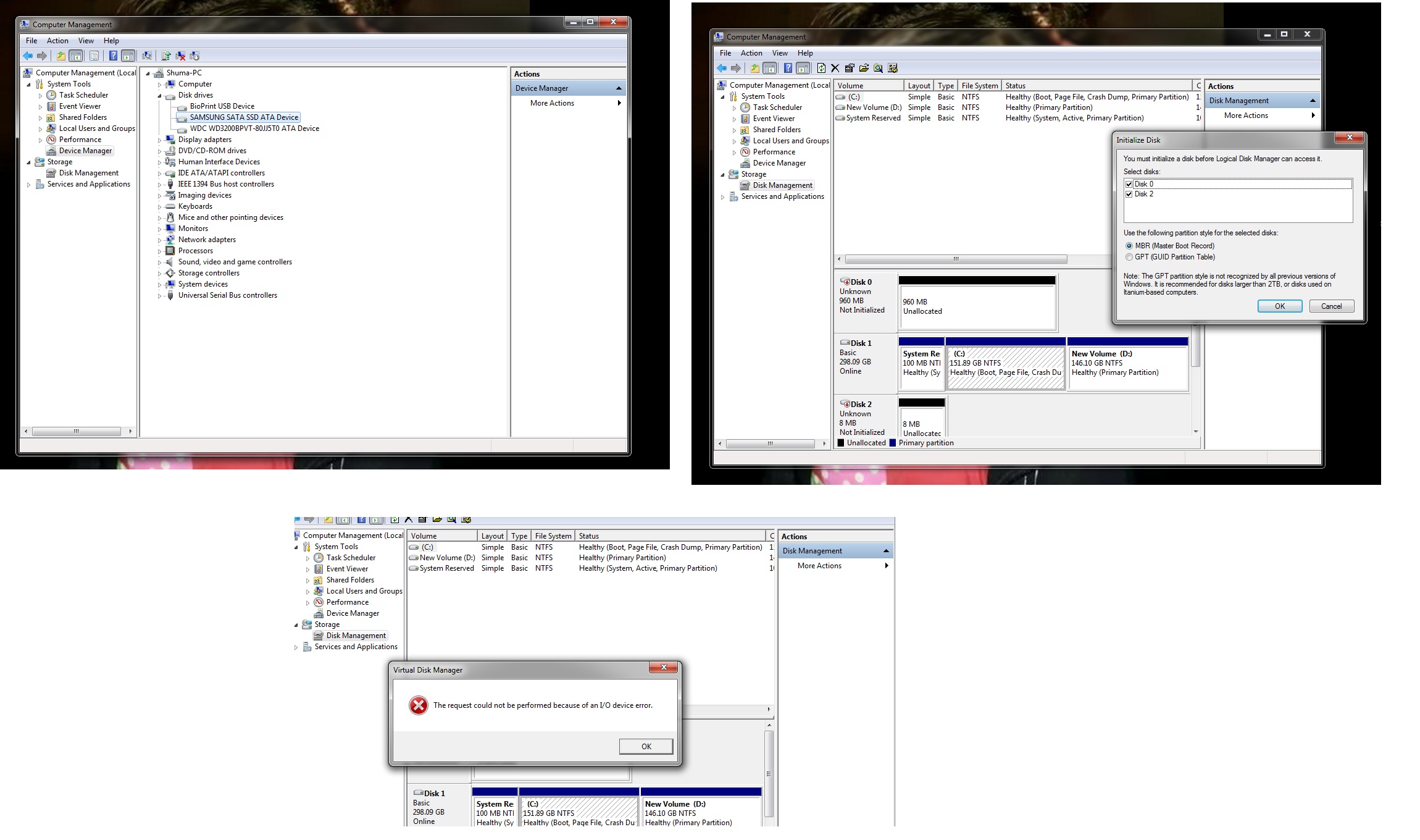Collapse the Disk drives tree node
This screenshot has height=840, width=1420.
(x=159, y=96)
